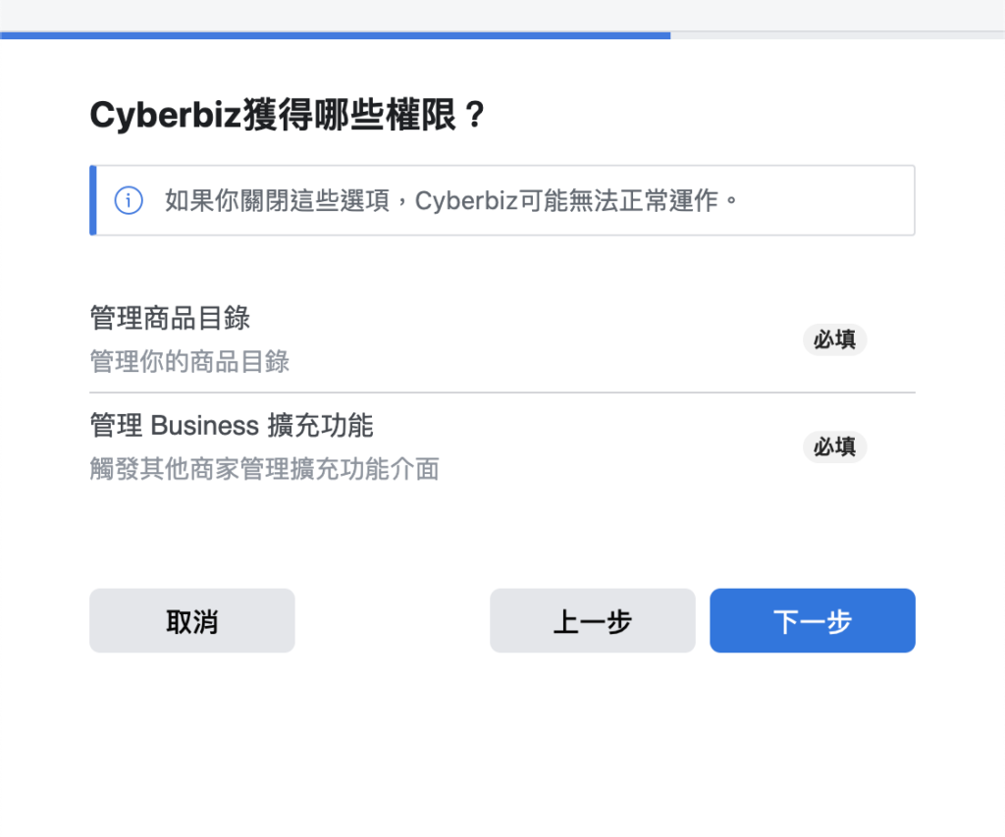Image resolution: width=1005 pixels, height=837 pixels.
Task: Click the divider line between the two permissions
Action: point(502,392)
